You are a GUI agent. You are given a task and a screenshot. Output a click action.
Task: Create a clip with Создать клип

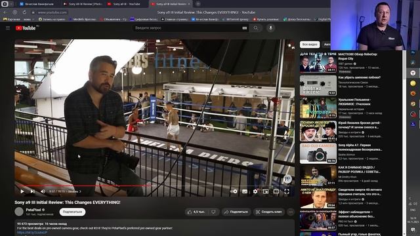point(268,212)
